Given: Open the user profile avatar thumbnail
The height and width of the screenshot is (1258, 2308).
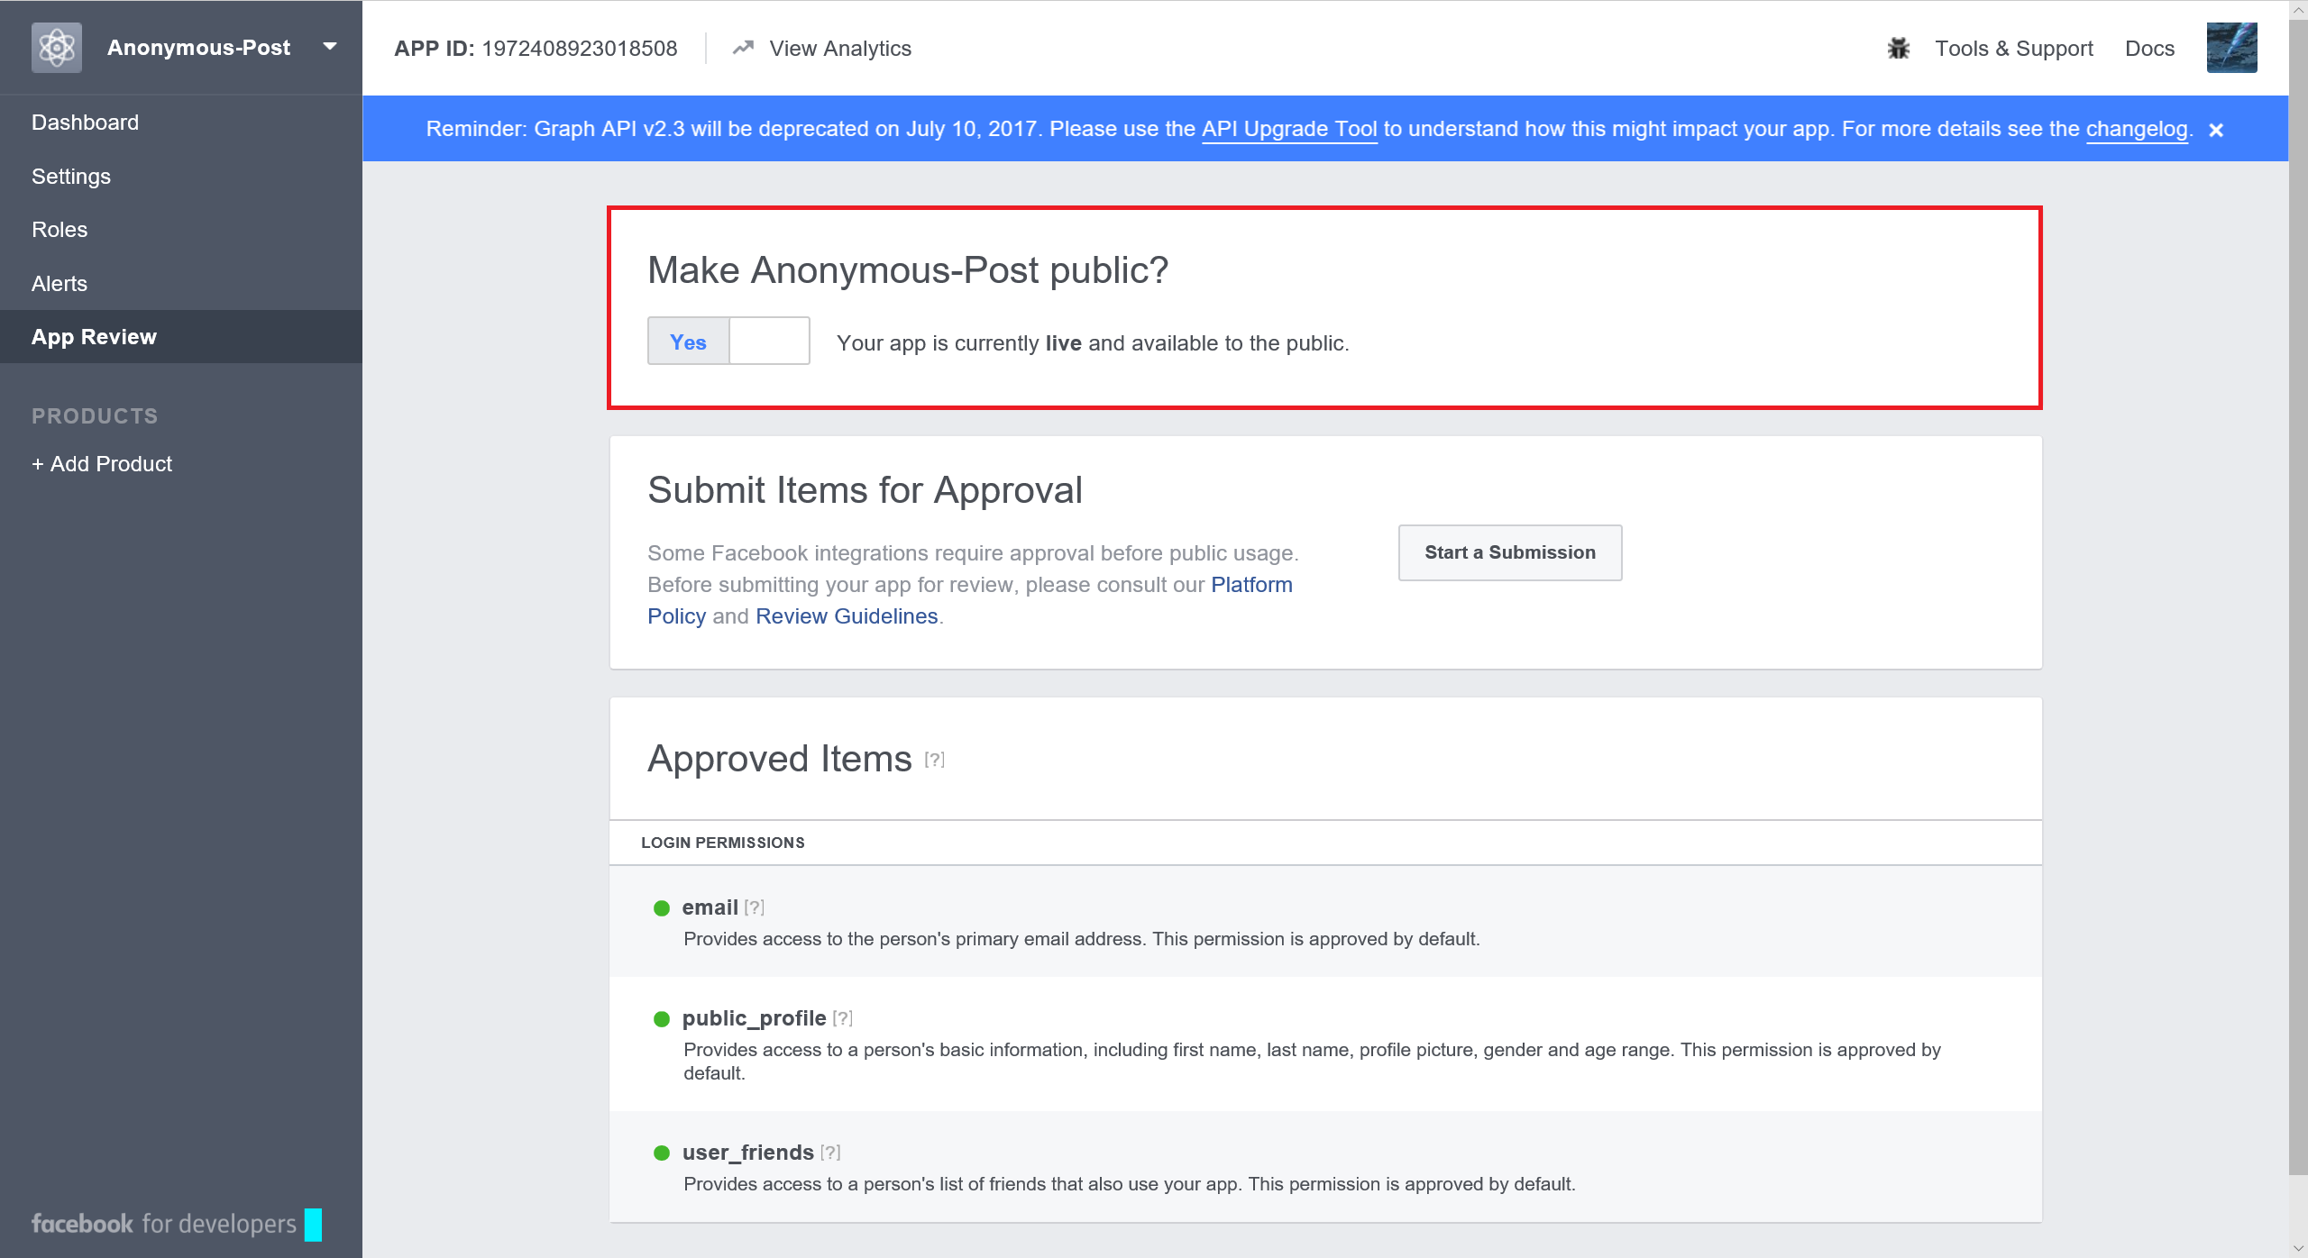Looking at the screenshot, I should [x=2230, y=48].
